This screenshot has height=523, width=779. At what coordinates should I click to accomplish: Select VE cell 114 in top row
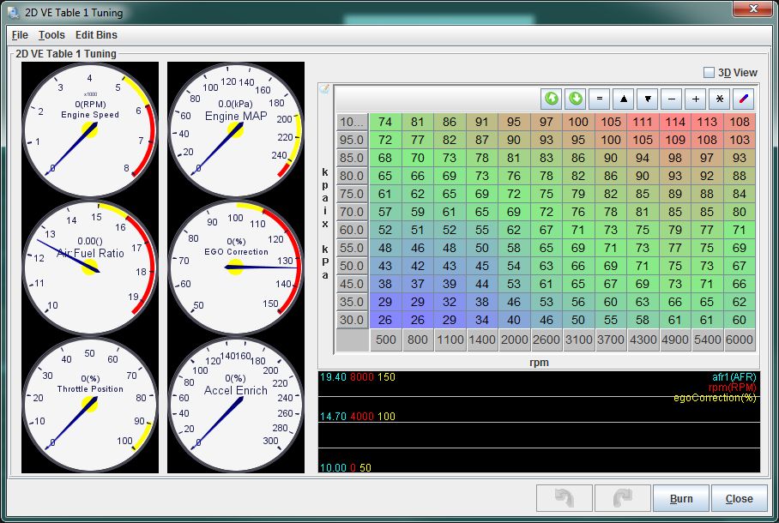pyautogui.click(x=675, y=122)
